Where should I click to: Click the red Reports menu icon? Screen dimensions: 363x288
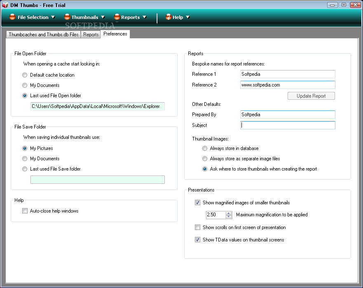coord(117,17)
